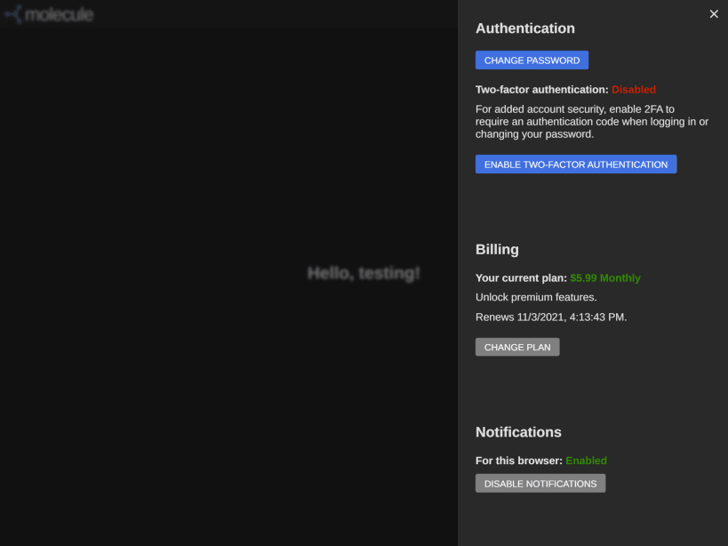Open the Change Password dialog
Image resolution: width=728 pixels, height=546 pixels.
point(532,60)
